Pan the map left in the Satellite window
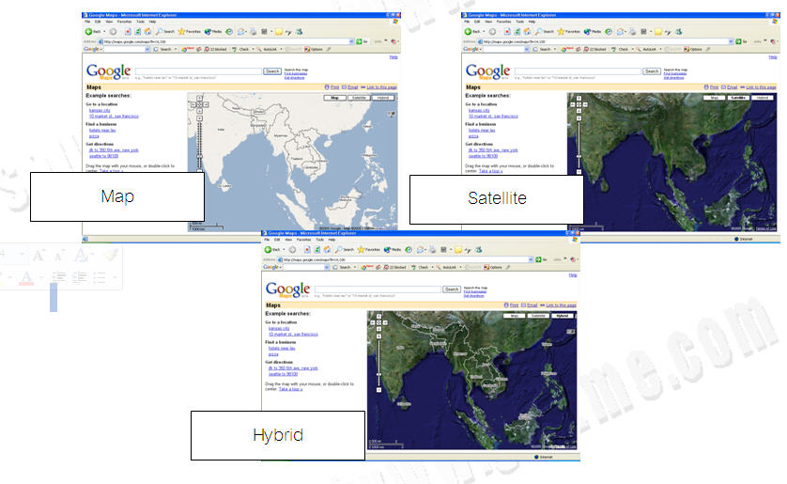The height and width of the screenshot is (484, 787). pyautogui.click(x=573, y=104)
